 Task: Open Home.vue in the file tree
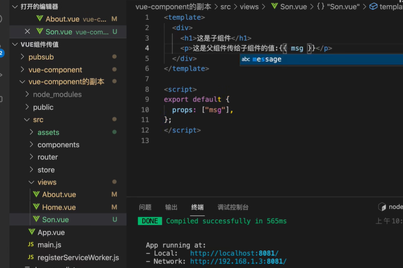[59, 207]
